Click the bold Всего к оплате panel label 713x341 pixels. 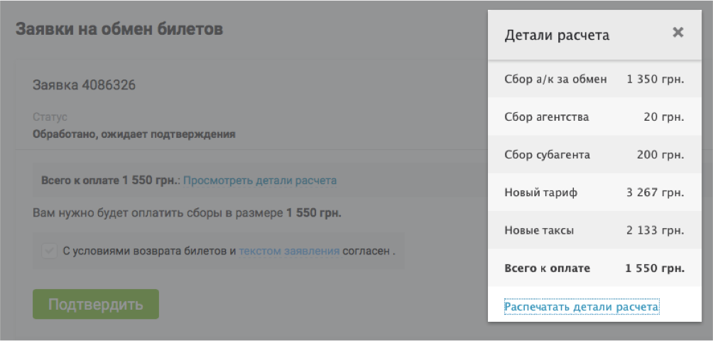[x=547, y=269]
